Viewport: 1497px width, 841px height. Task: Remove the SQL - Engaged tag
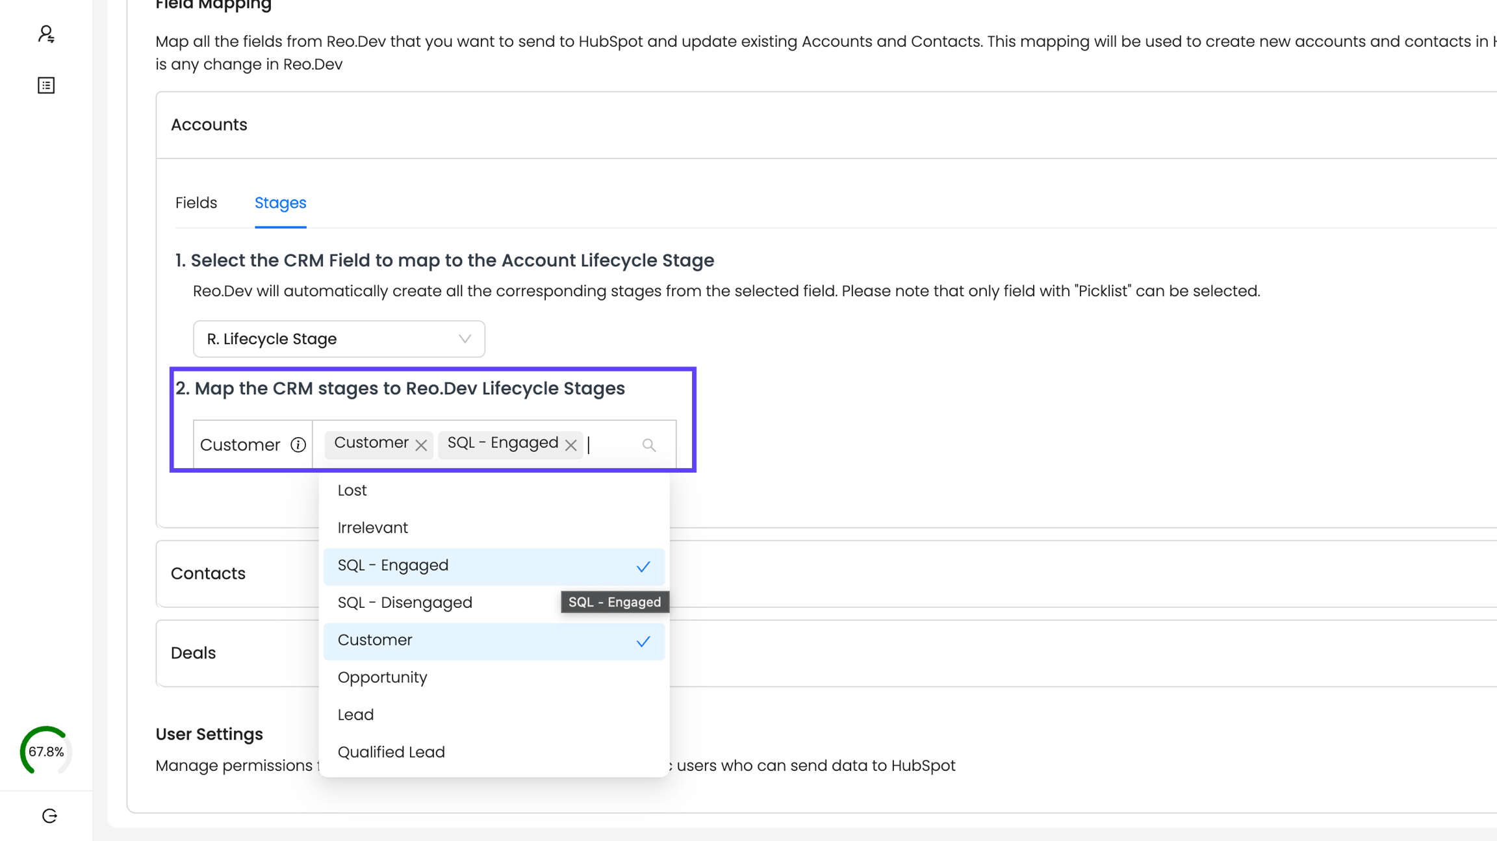click(570, 445)
